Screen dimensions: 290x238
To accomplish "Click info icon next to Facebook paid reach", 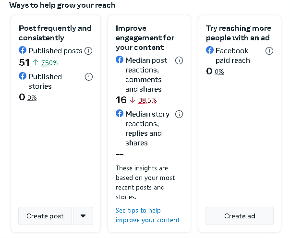I will [x=269, y=51].
